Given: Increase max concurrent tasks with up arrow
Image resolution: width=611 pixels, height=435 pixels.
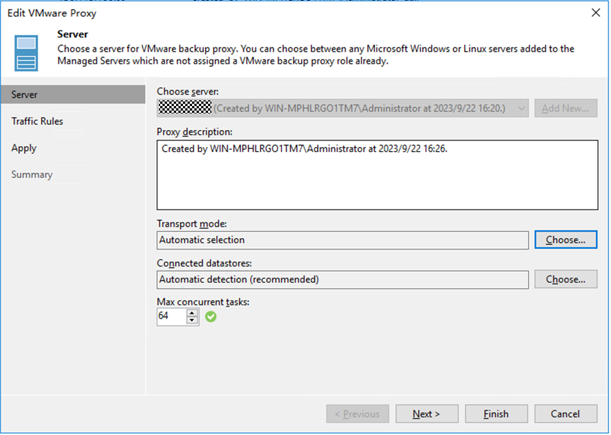Looking at the screenshot, I should (x=193, y=313).
